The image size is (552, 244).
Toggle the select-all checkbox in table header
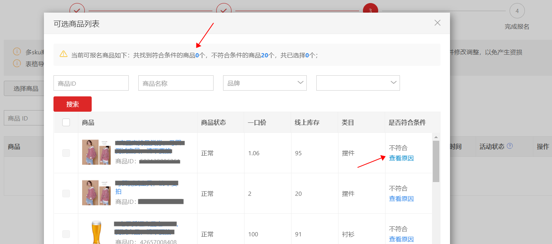click(x=66, y=122)
